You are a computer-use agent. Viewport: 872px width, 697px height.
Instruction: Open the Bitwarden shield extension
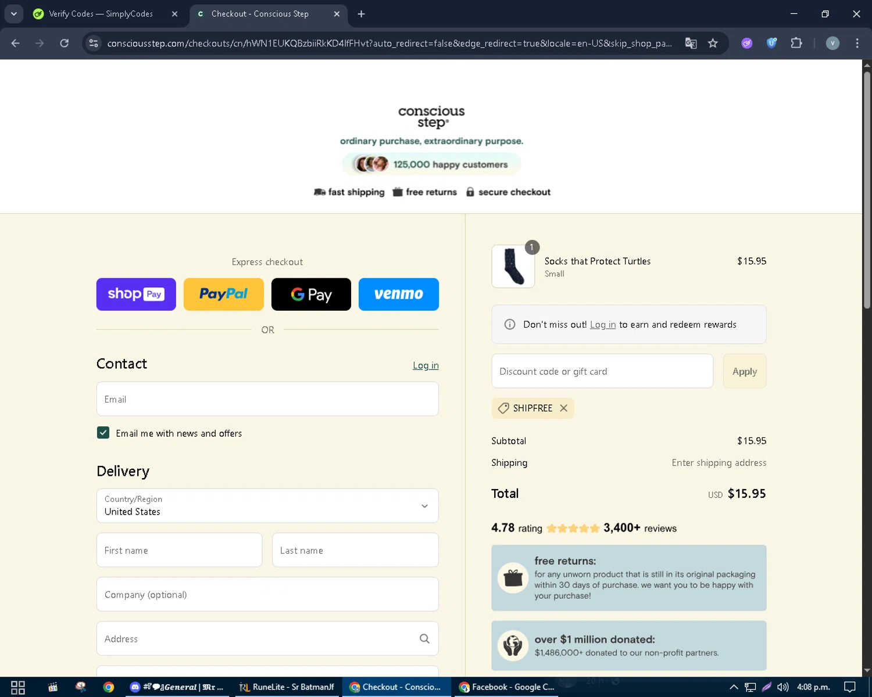pos(771,43)
